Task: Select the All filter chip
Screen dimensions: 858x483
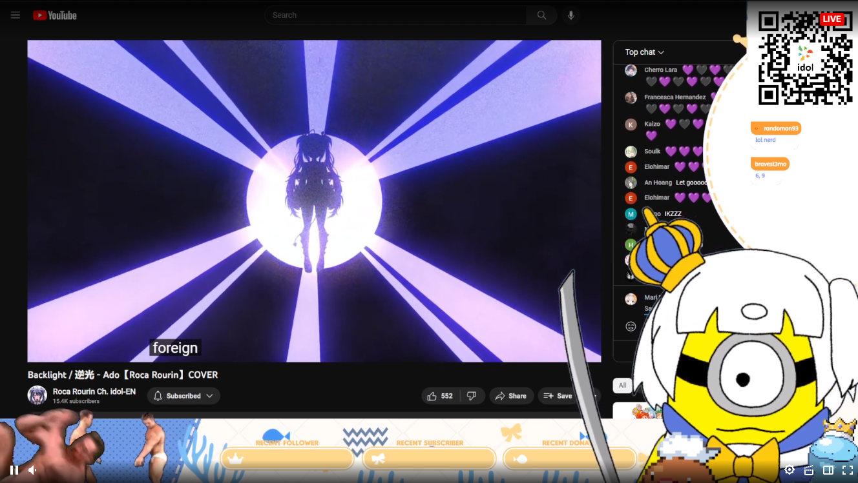Action: click(x=623, y=386)
